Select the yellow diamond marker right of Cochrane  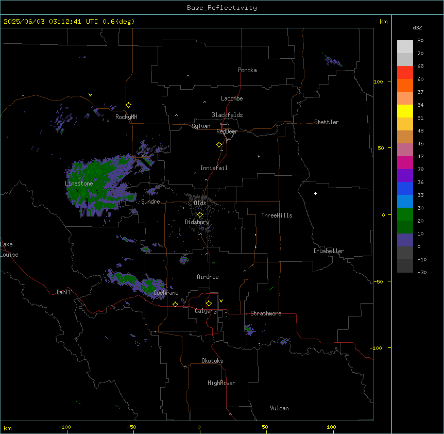click(x=175, y=304)
